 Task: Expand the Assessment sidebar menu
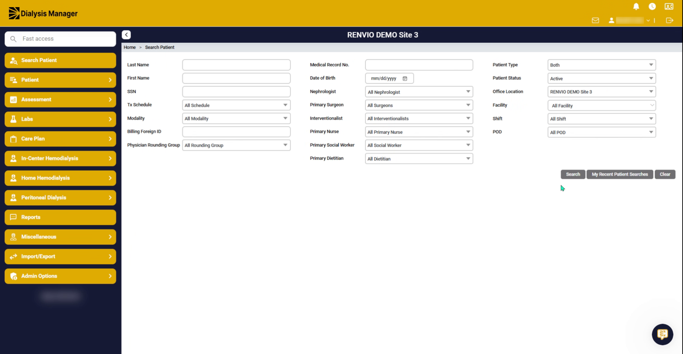tap(60, 99)
